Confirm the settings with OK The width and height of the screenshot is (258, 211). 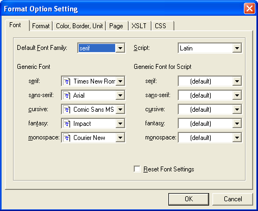[x=188, y=199]
